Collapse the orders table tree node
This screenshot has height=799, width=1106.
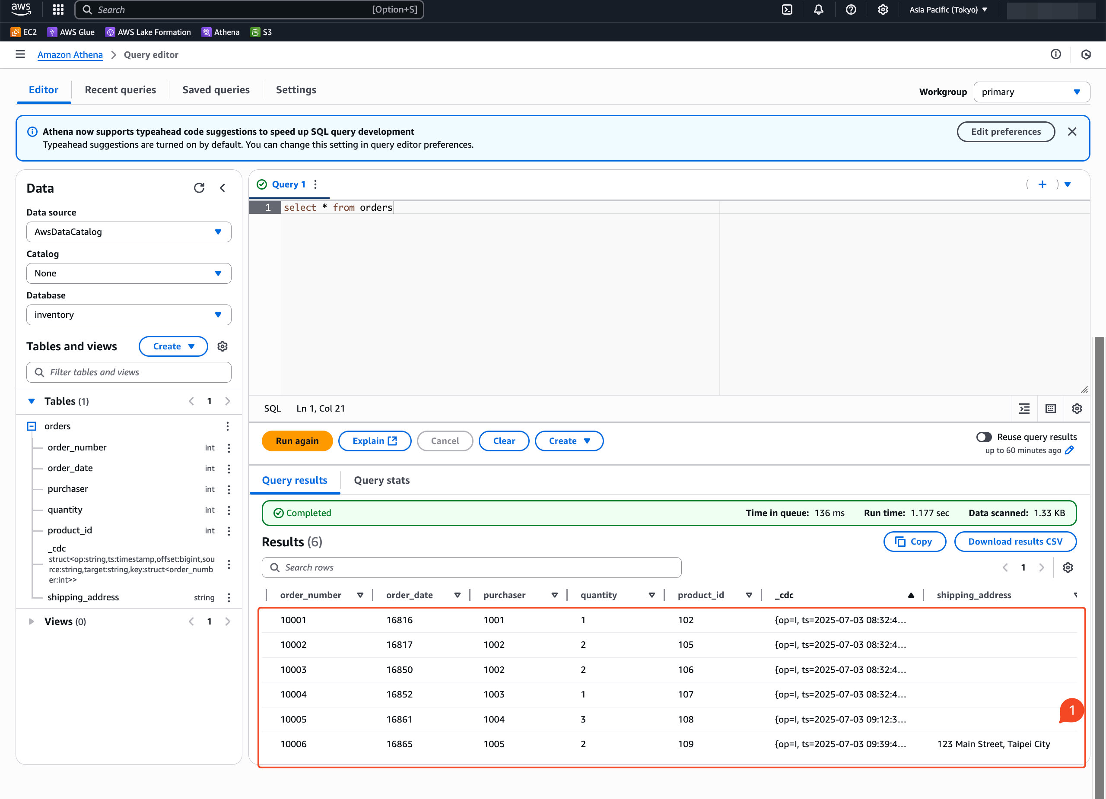(x=32, y=426)
